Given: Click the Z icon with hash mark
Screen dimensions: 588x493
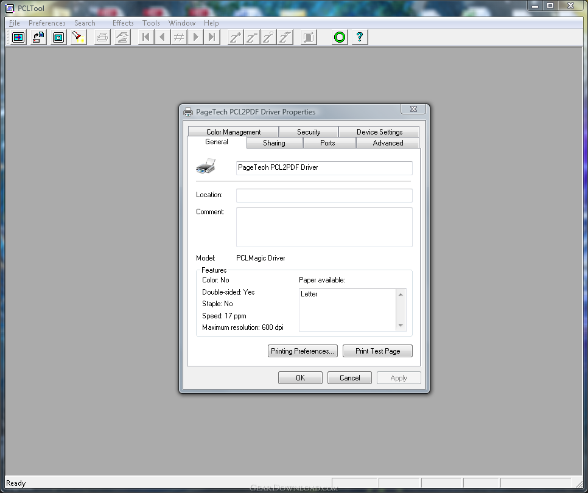Looking at the screenshot, I should (x=285, y=37).
